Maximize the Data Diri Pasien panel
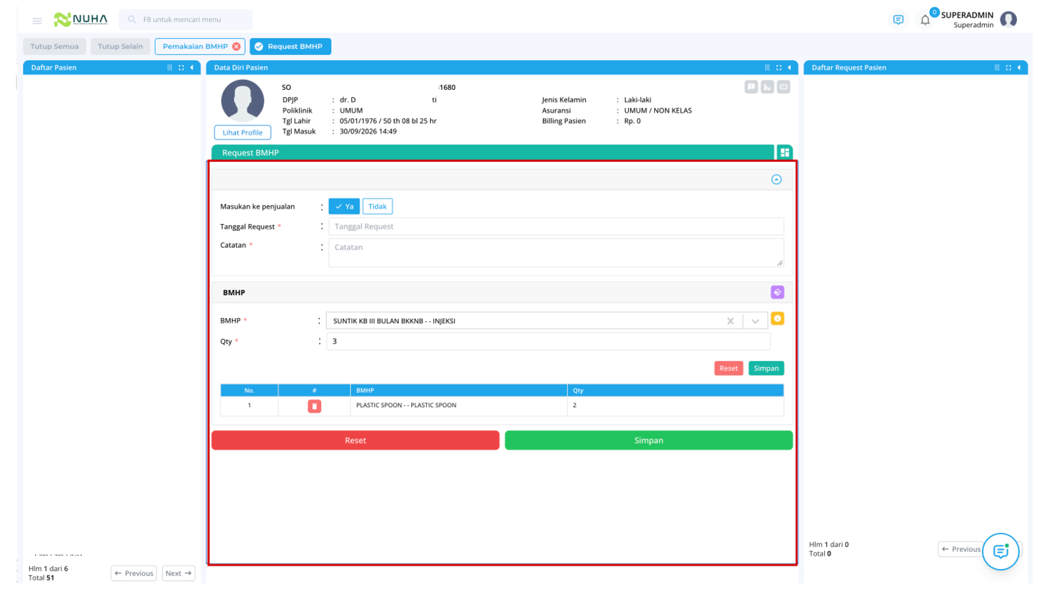1049x590 pixels. pyautogui.click(x=779, y=68)
